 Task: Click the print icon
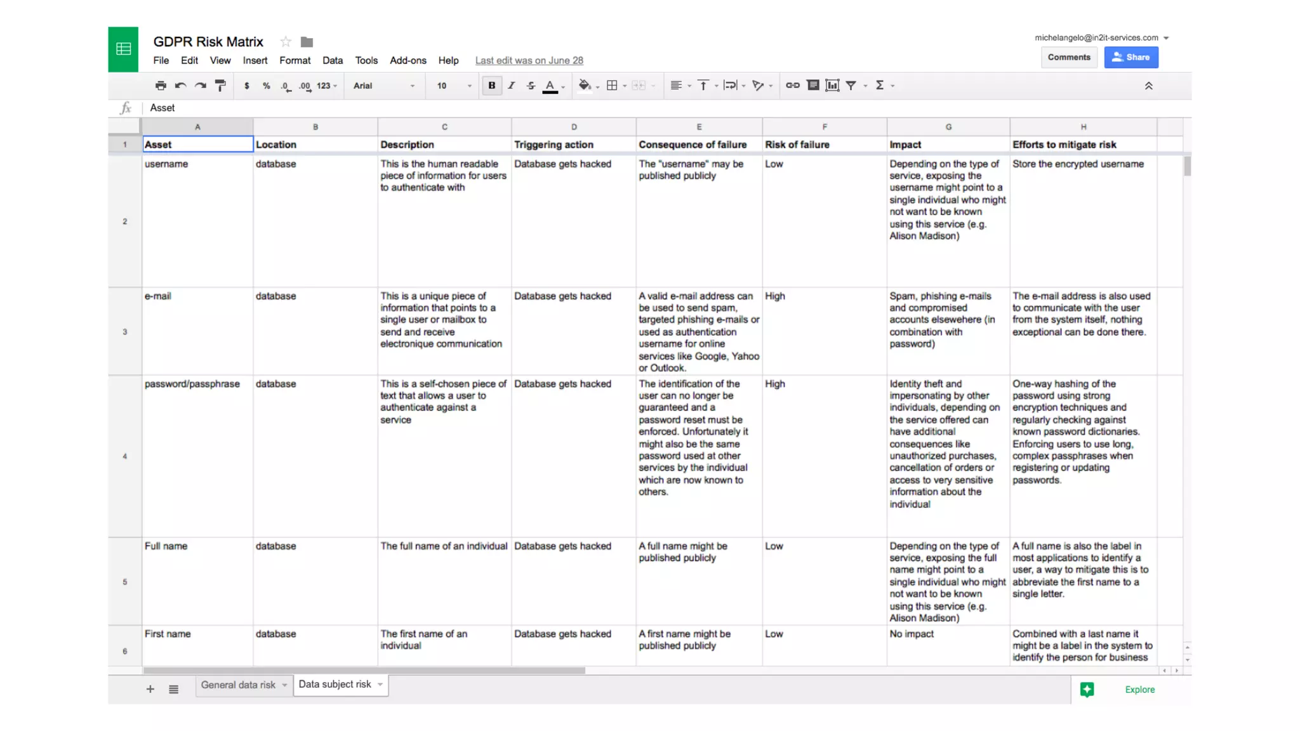(161, 86)
